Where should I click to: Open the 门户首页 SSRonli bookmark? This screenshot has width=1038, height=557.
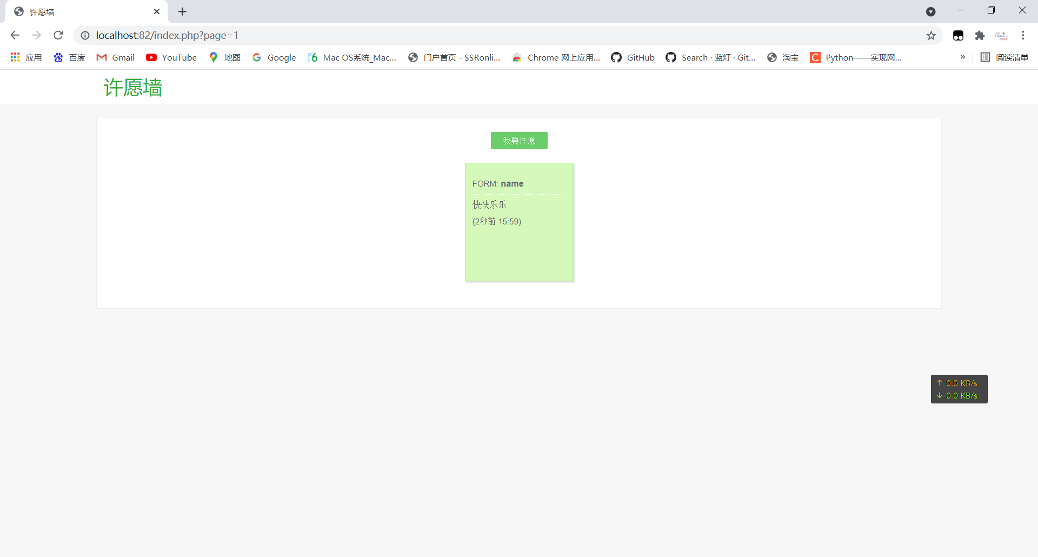(x=454, y=57)
